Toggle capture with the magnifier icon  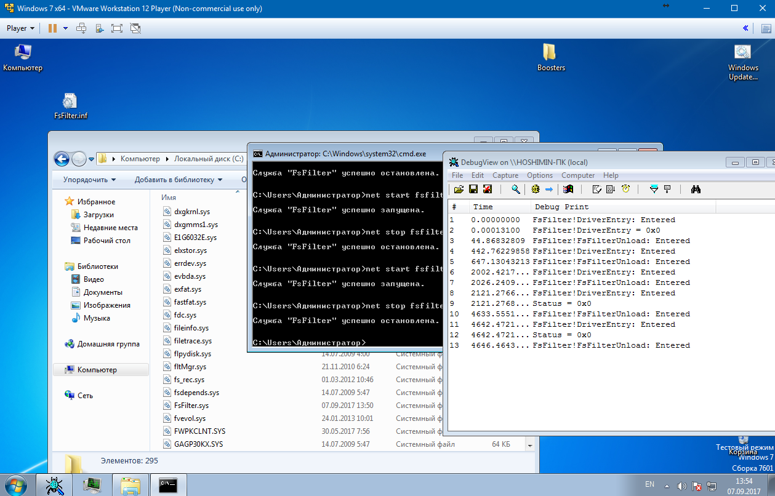pyautogui.click(x=516, y=190)
